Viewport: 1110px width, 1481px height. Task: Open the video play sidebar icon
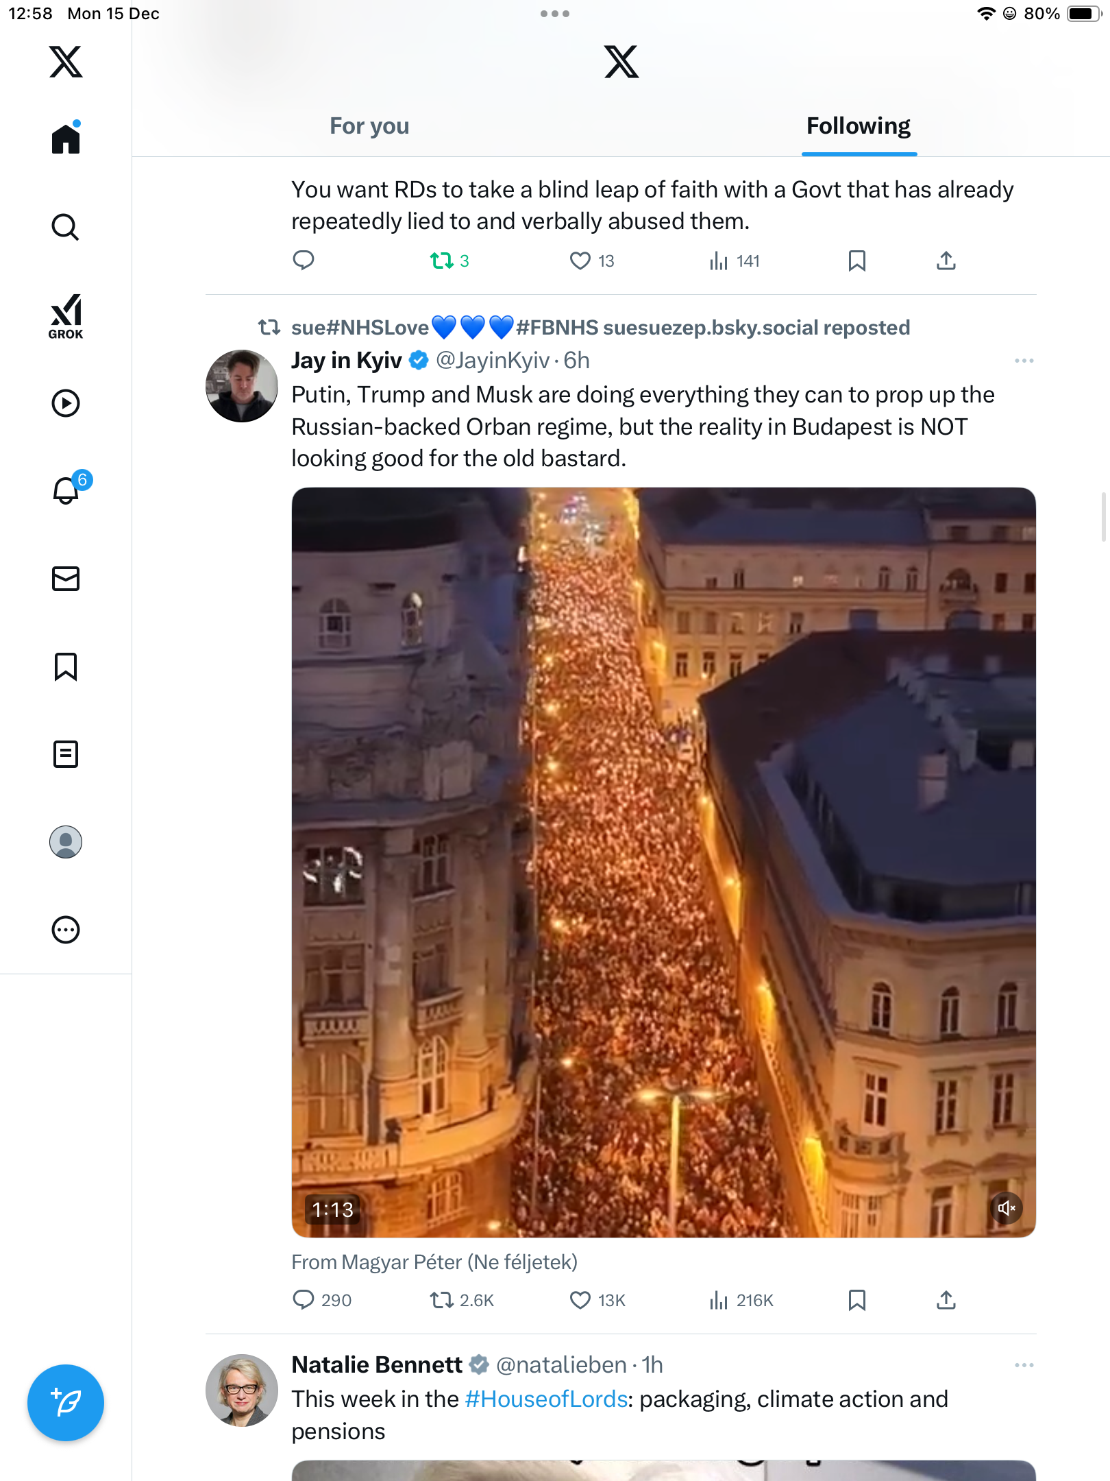tap(66, 403)
